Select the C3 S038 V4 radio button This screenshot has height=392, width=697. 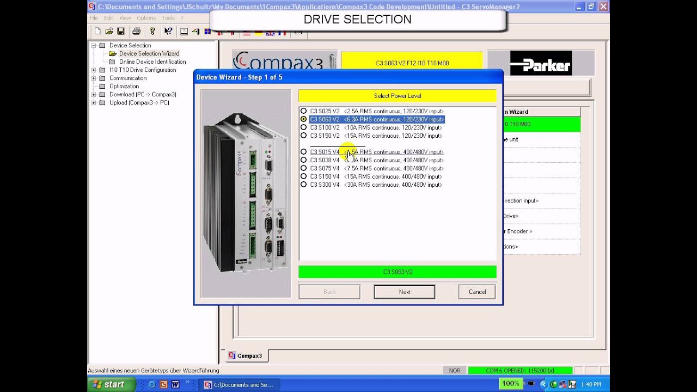tap(303, 160)
